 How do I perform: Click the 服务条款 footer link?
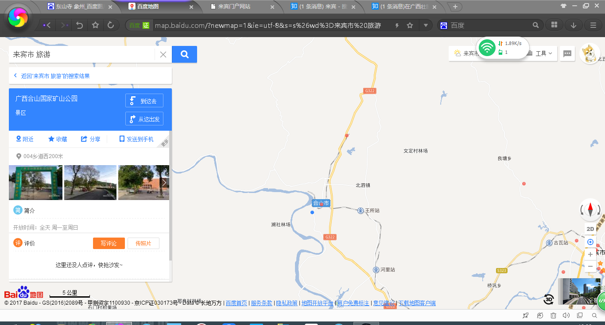(262, 303)
